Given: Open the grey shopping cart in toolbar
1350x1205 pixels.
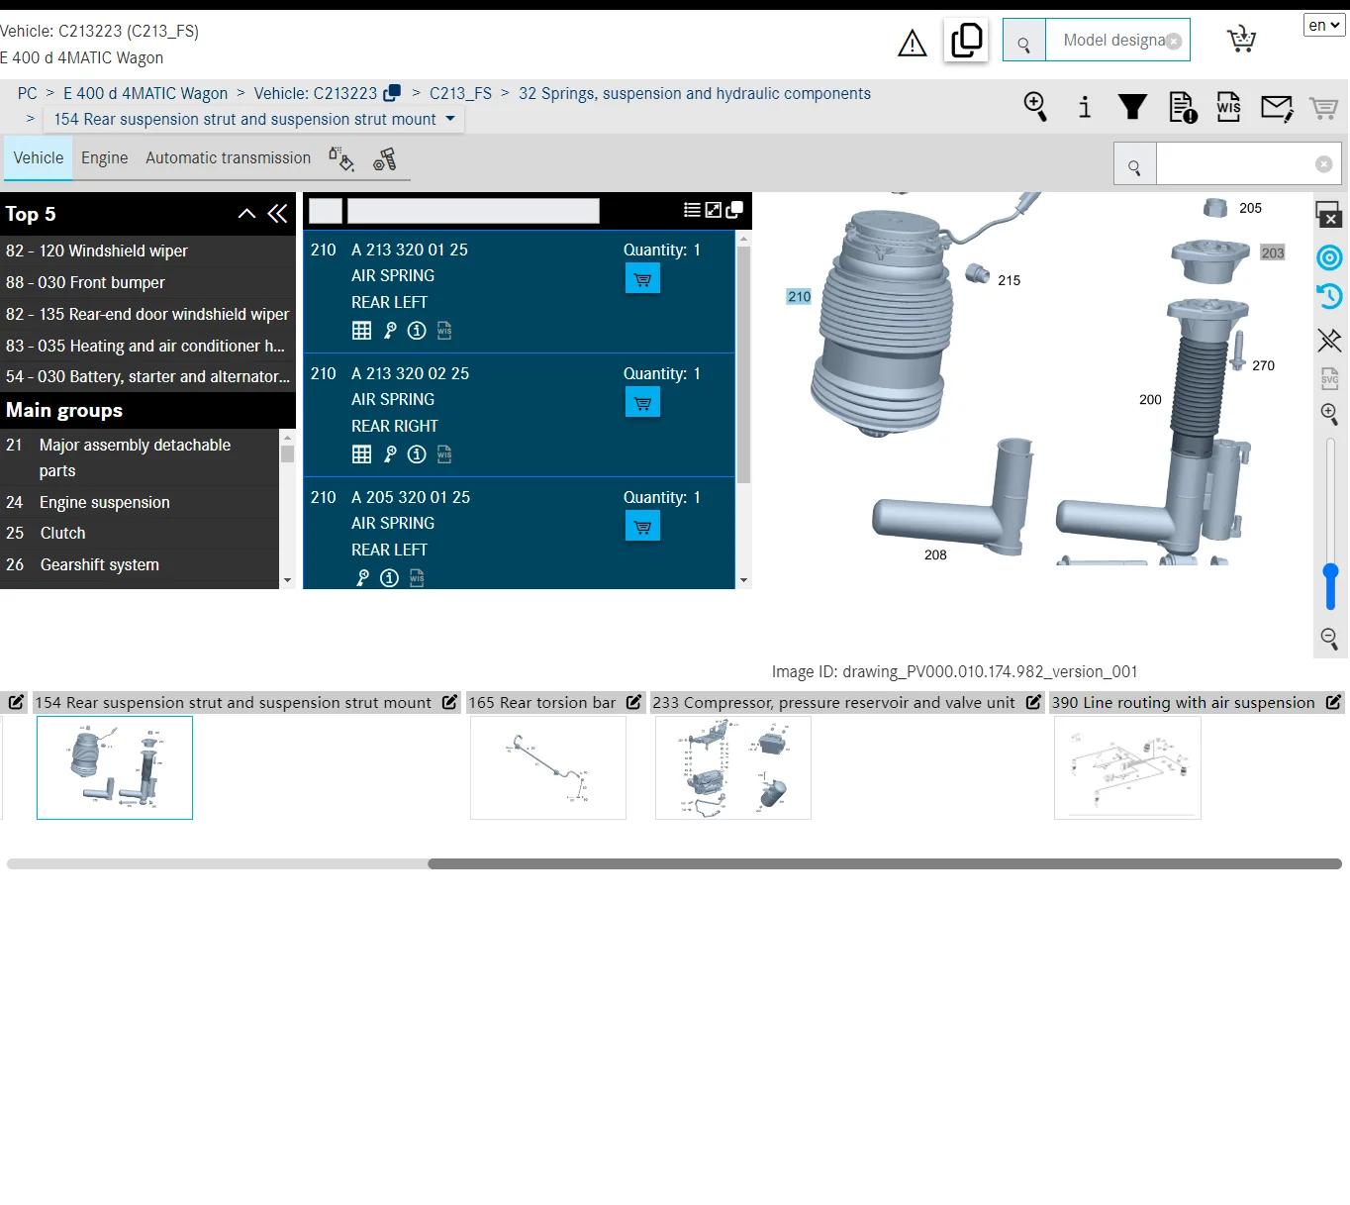Looking at the screenshot, I should point(1323,107).
